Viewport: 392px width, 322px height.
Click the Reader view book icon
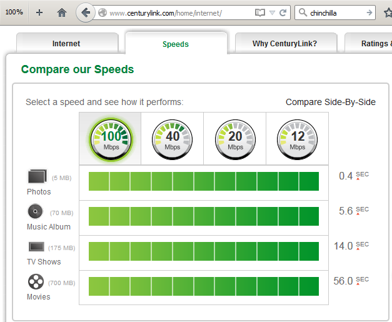click(x=259, y=13)
